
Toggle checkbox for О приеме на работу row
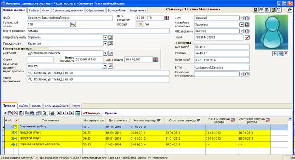coord(15,127)
